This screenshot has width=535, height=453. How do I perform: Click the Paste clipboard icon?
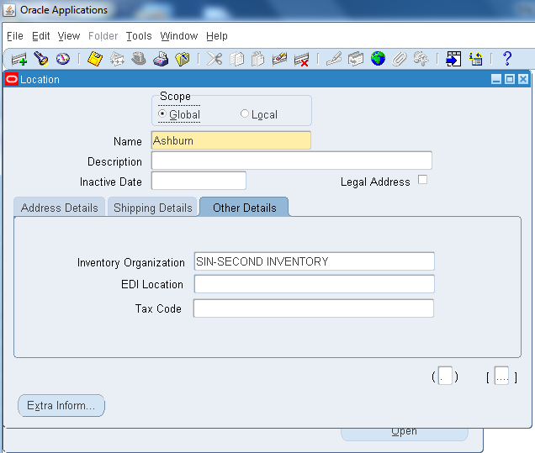258,59
